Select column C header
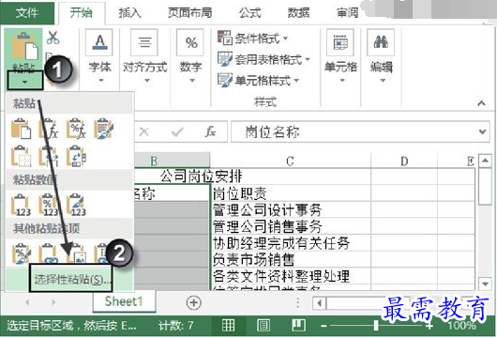This screenshot has width=497, height=338. coord(290,161)
